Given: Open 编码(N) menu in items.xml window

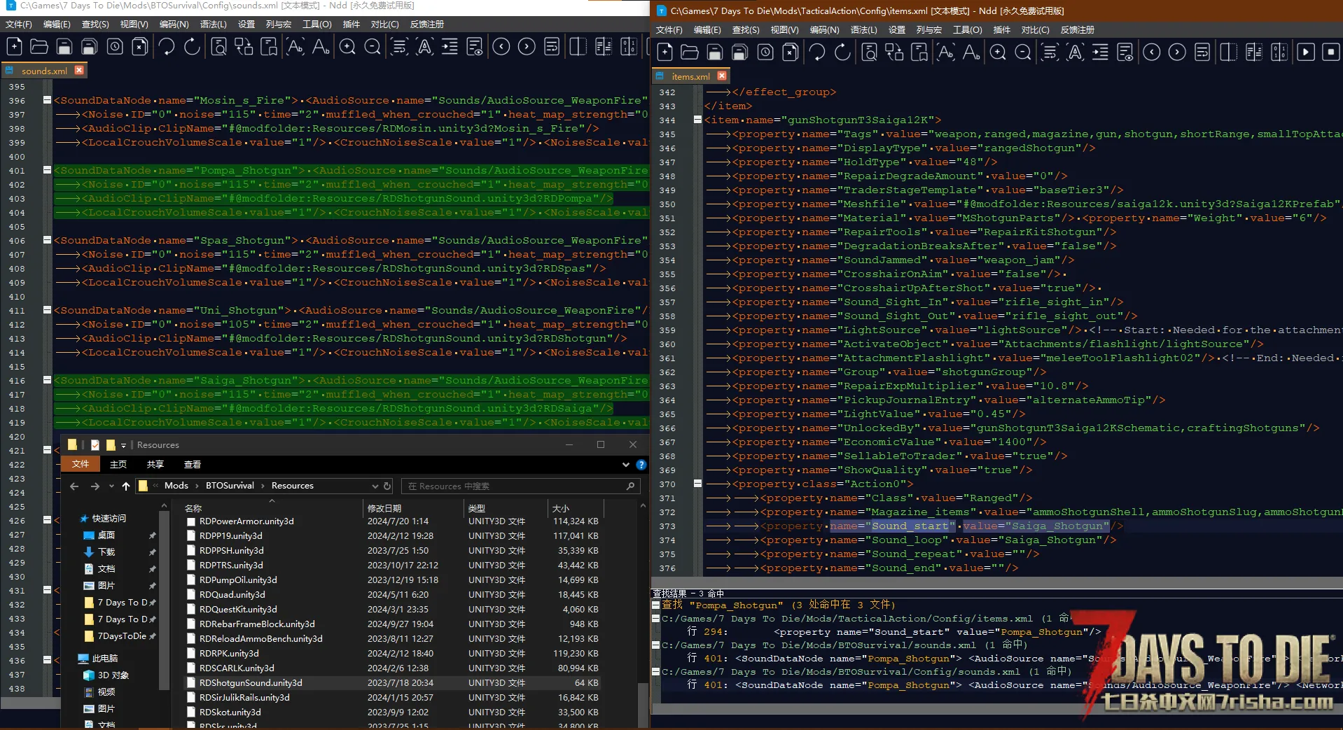Looking at the screenshot, I should [x=824, y=30].
